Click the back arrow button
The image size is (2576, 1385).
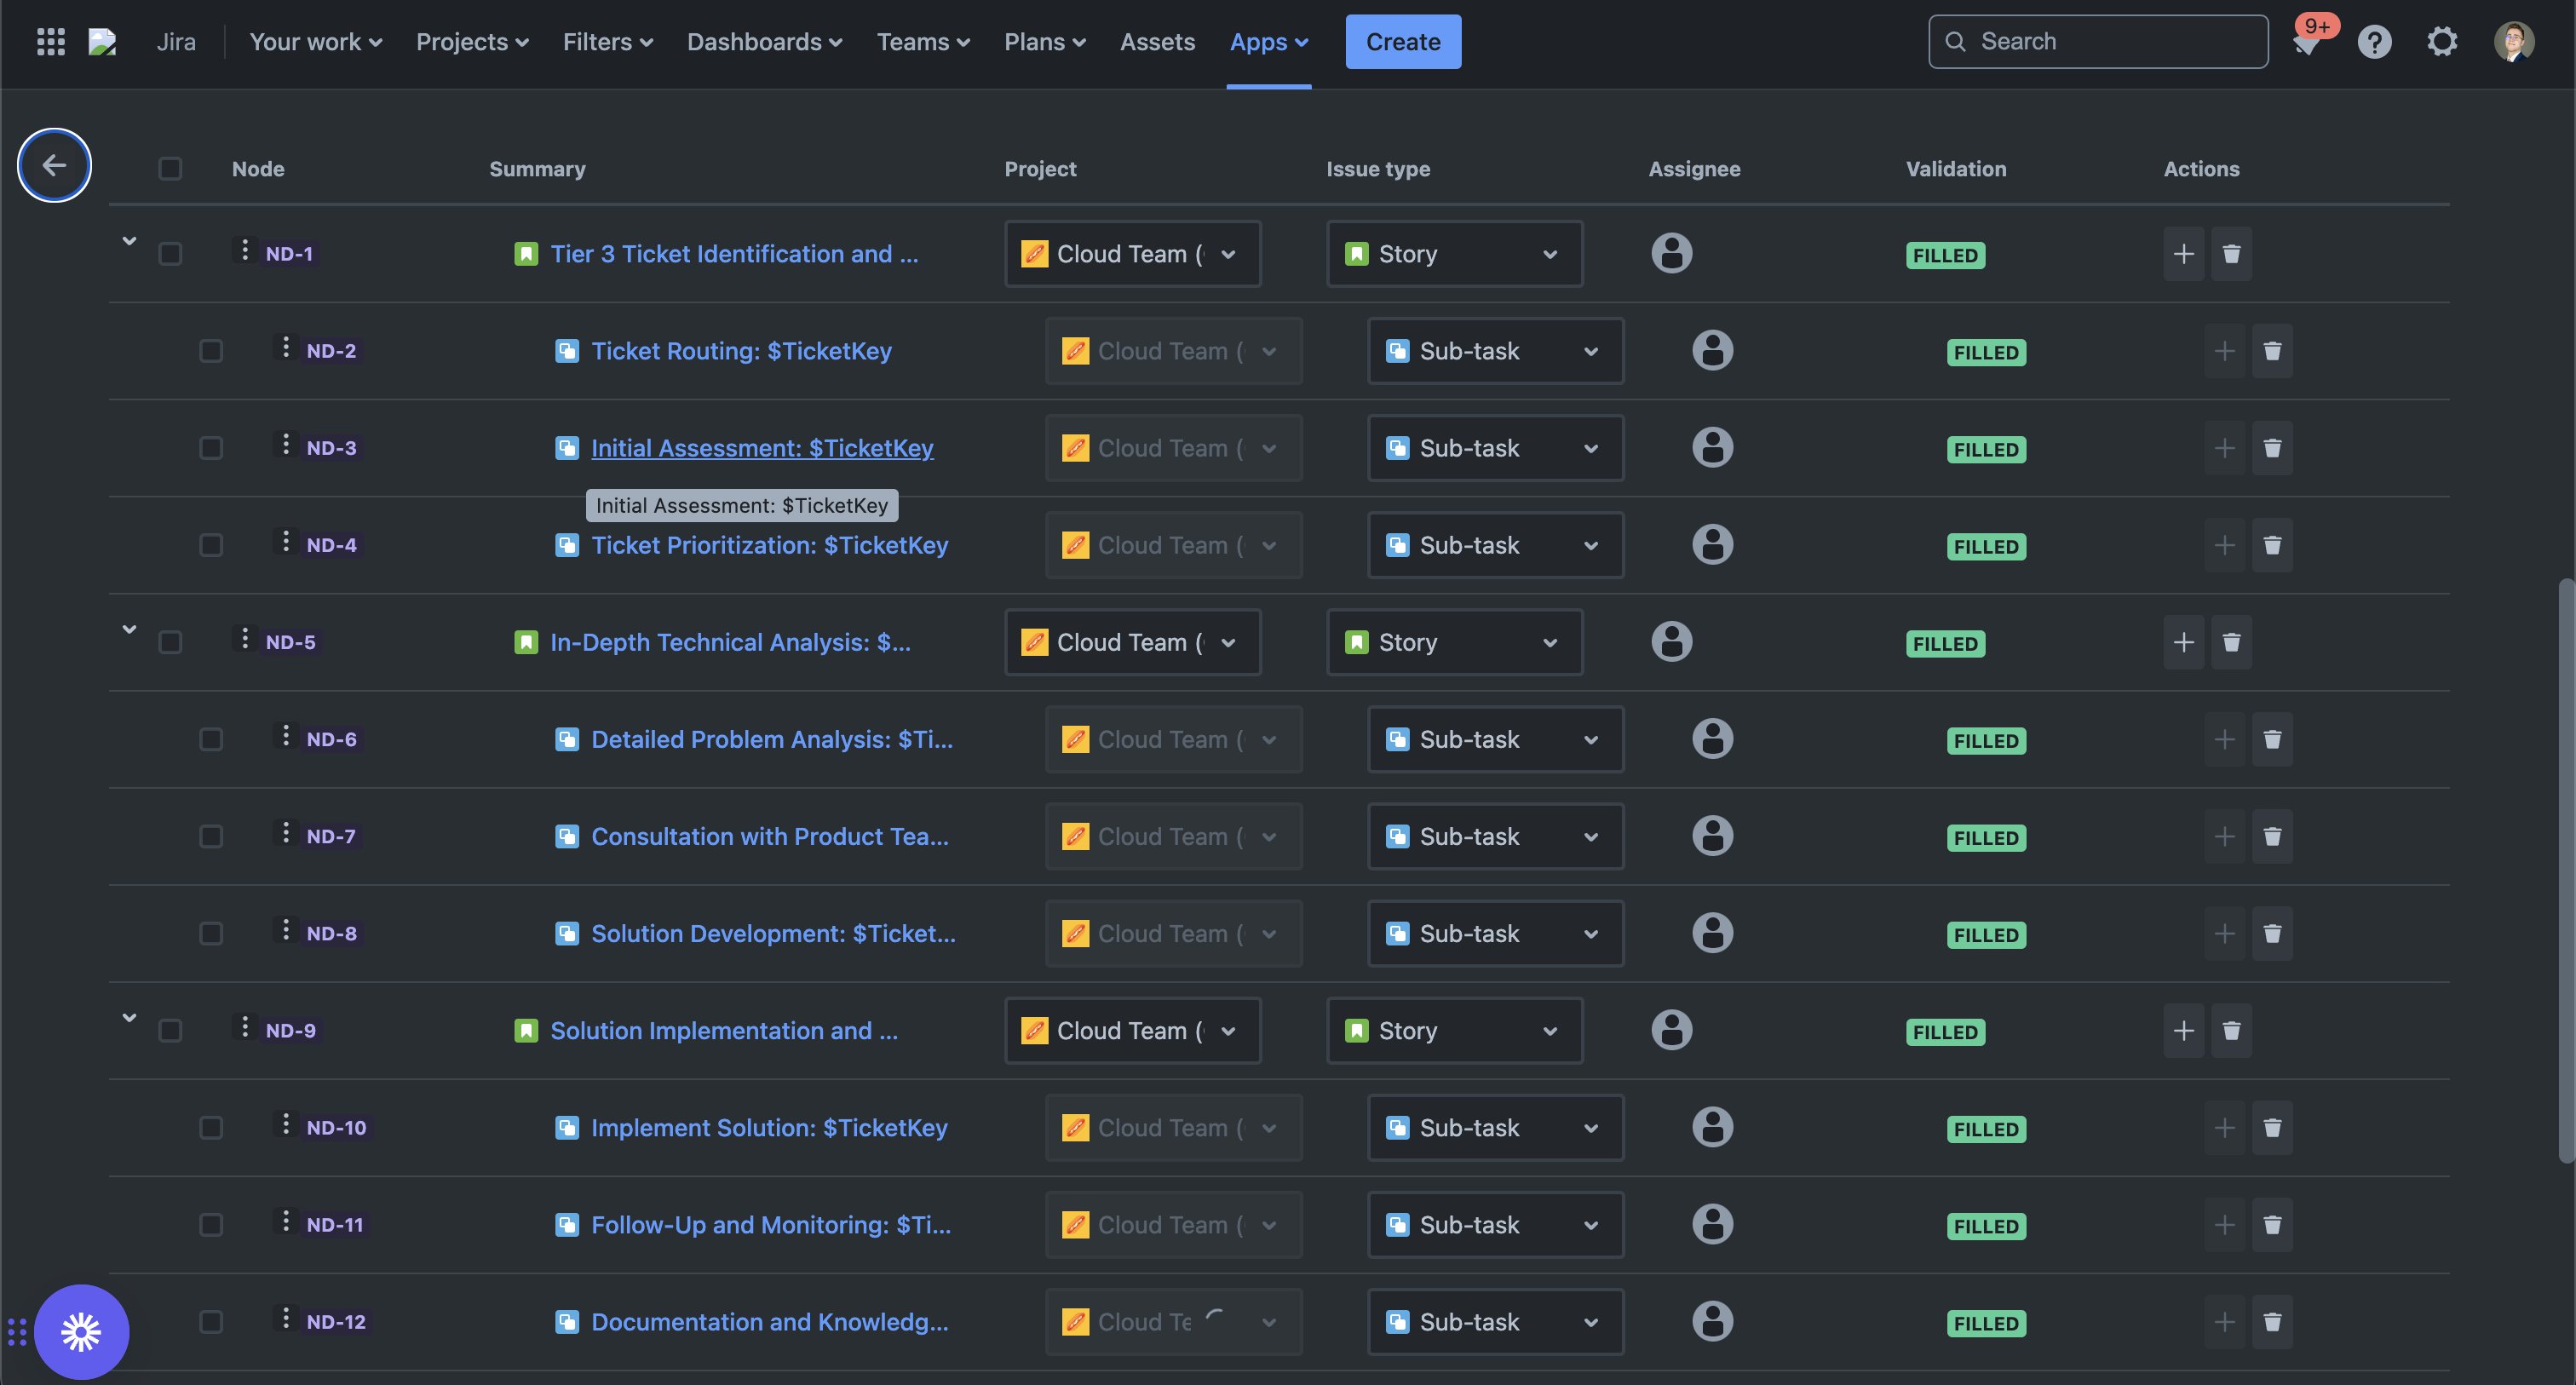click(x=54, y=165)
